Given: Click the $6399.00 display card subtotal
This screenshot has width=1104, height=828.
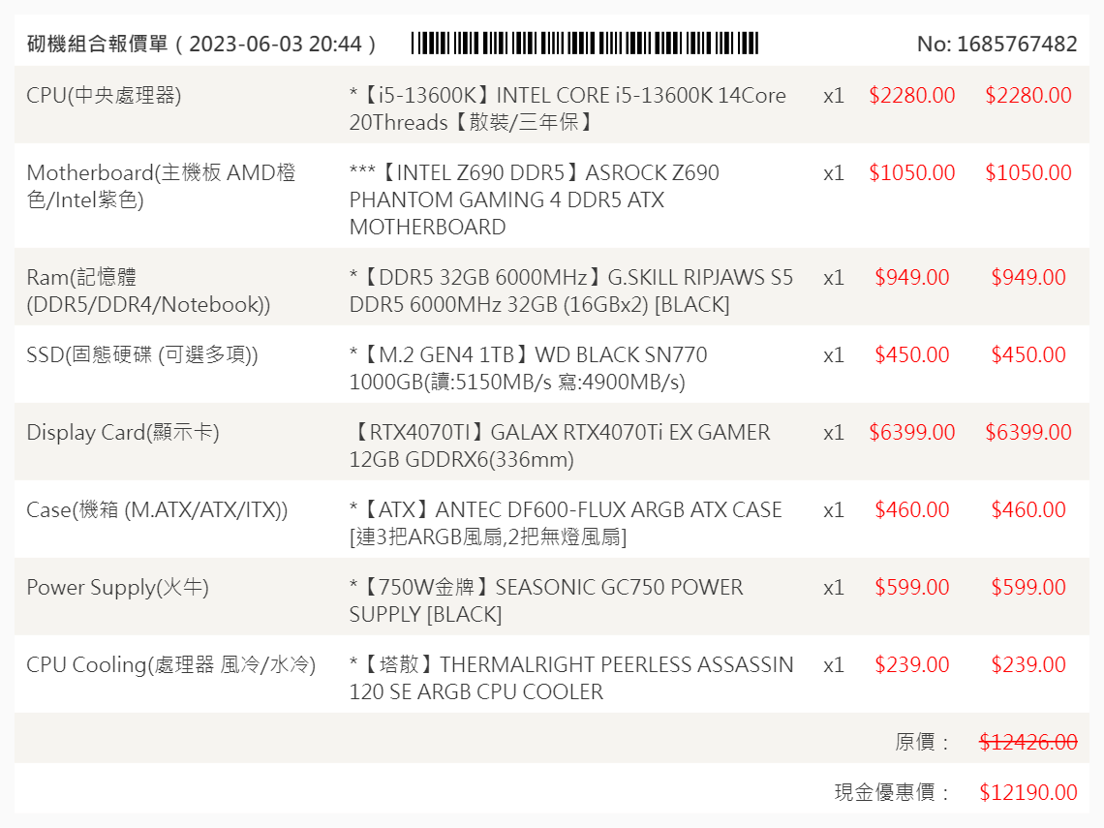Looking at the screenshot, I should coord(1027,432).
